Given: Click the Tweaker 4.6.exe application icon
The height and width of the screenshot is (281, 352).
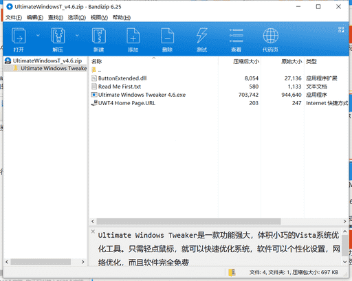Looking at the screenshot, I should tap(94, 95).
